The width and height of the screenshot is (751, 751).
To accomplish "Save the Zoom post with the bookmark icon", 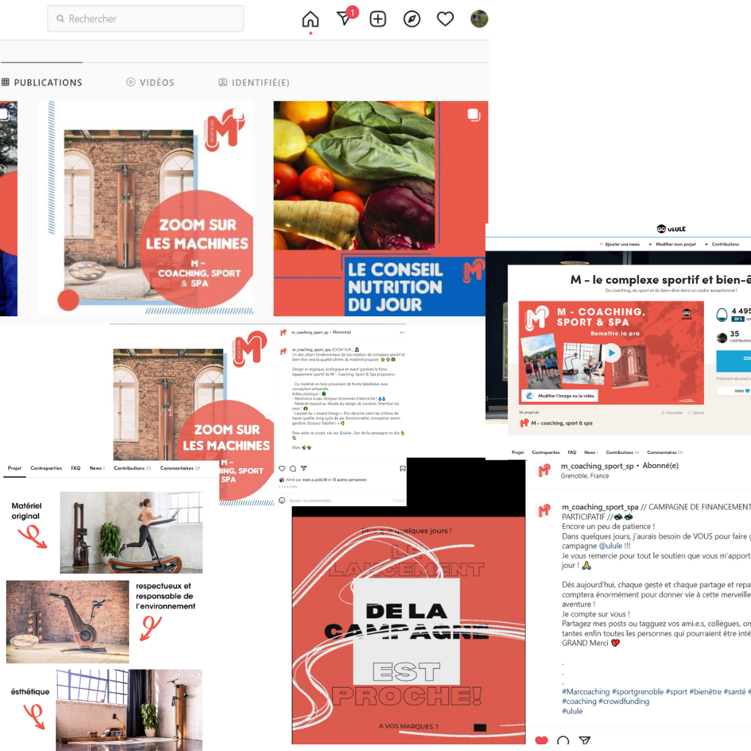I will pyautogui.click(x=403, y=469).
